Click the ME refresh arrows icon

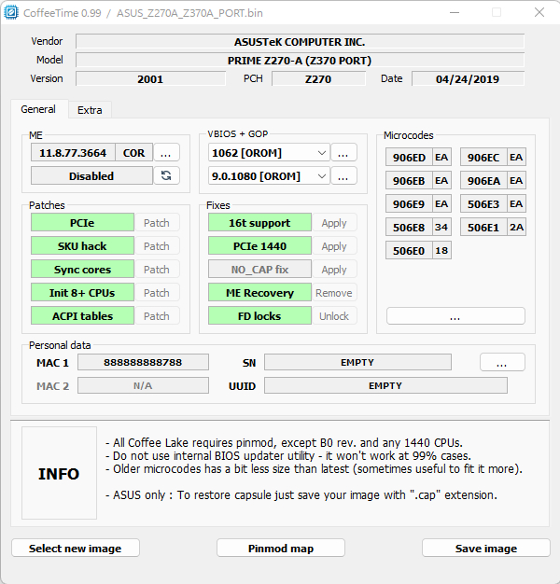point(166,175)
